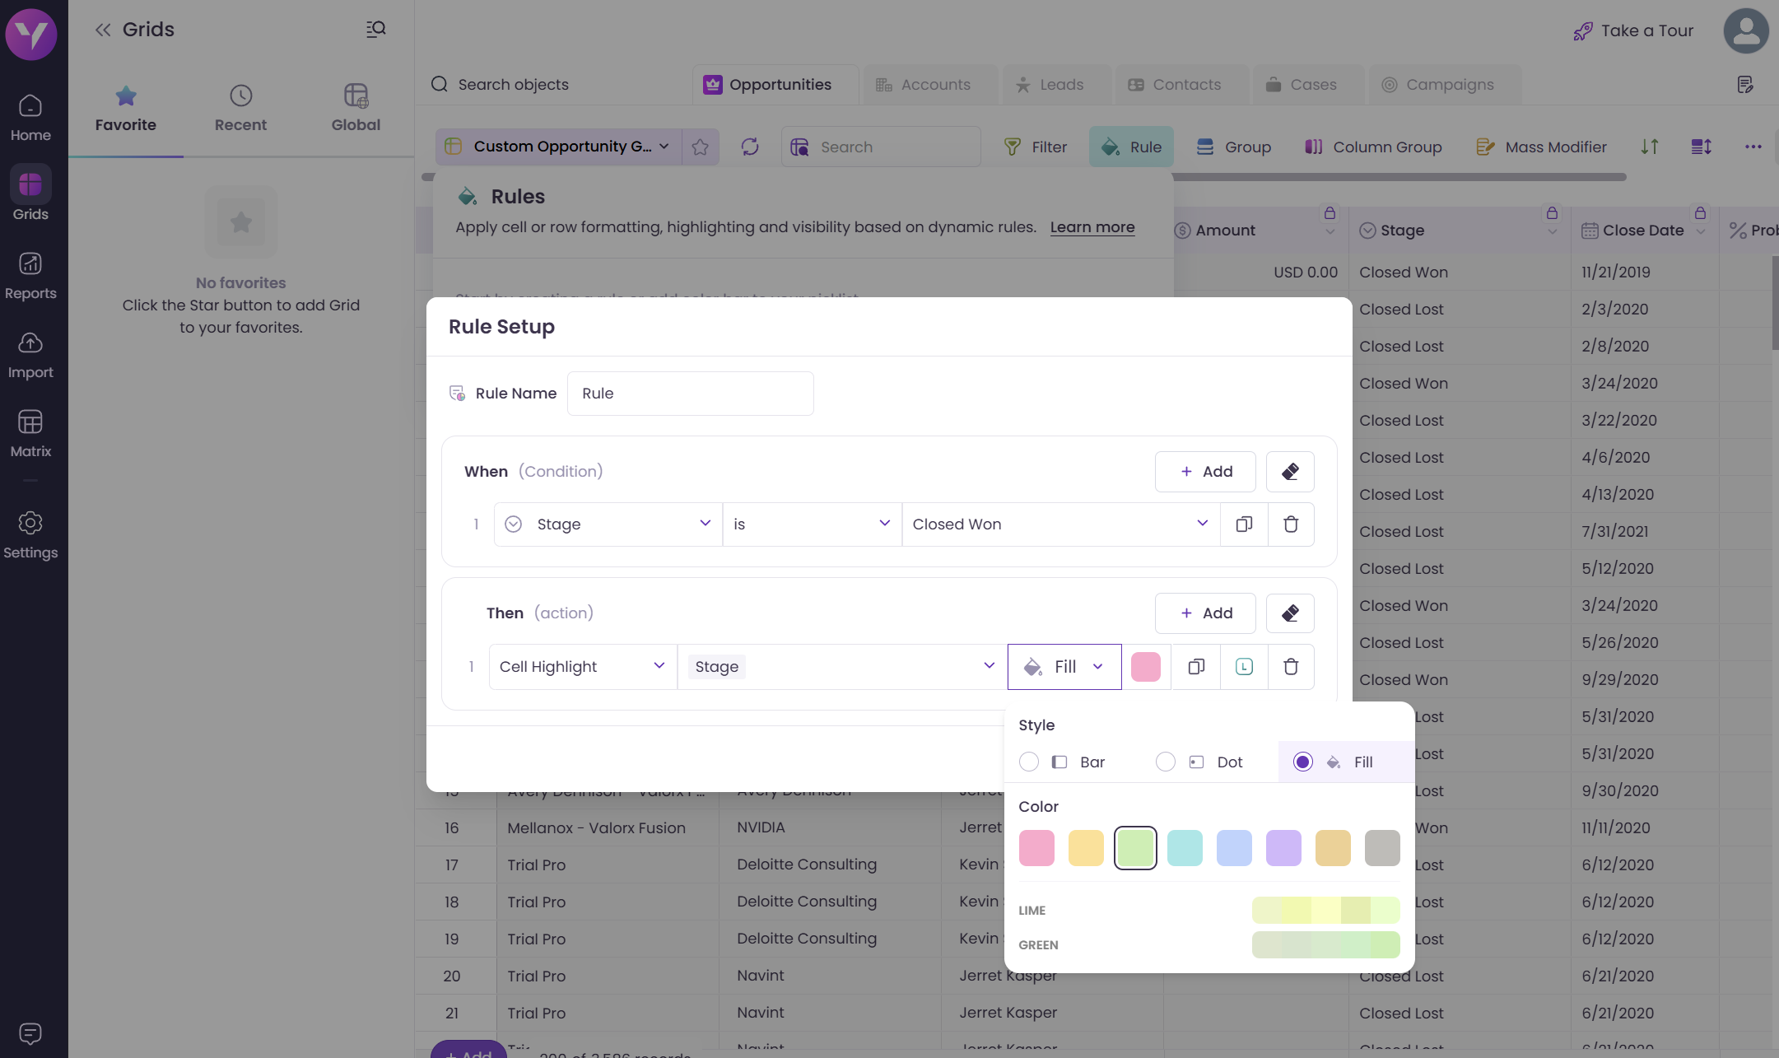Select the Fill style radio button

(x=1302, y=762)
